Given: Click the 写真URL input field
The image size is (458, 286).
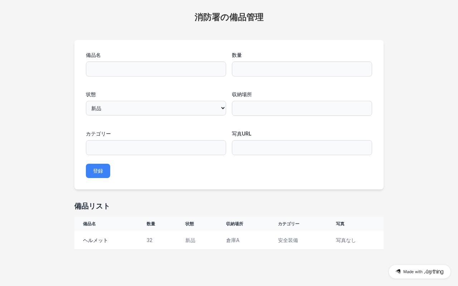Looking at the screenshot, I should [x=302, y=148].
